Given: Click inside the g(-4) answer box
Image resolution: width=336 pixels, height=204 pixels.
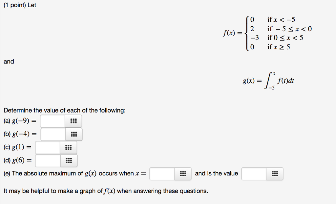Looking at the screenshot, I should [x=53, y=134].
